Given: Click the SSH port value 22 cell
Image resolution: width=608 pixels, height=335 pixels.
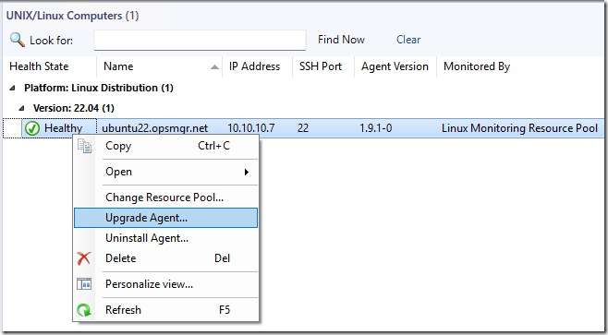Looking at the screenshot, I should [x=303, y=128].
